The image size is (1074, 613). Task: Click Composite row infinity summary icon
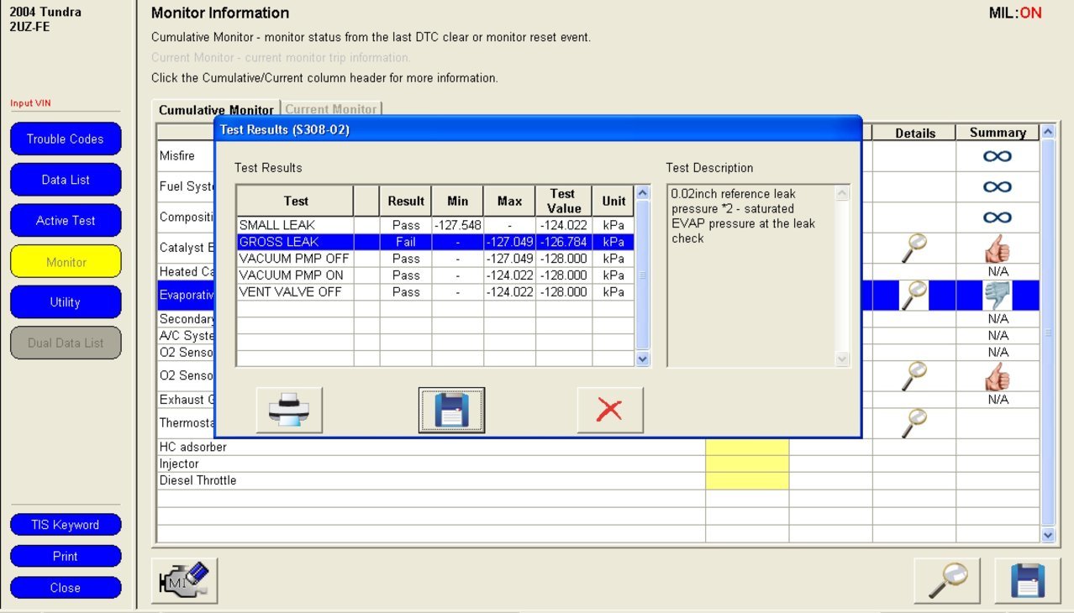[x=998, y=217]
